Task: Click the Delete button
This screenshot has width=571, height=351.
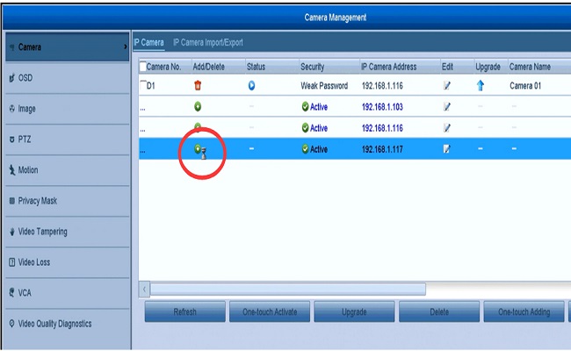Action: click(x=439, y=312)
